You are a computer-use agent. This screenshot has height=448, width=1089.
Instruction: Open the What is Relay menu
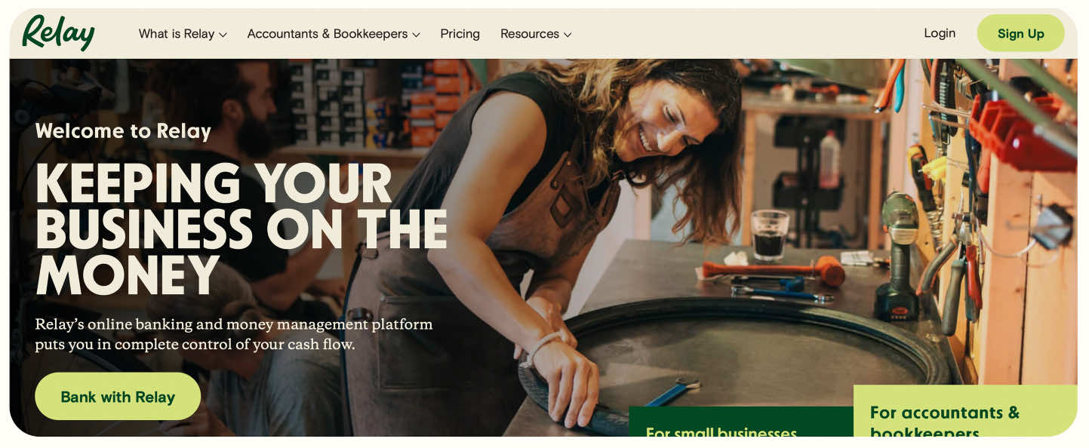183,34
